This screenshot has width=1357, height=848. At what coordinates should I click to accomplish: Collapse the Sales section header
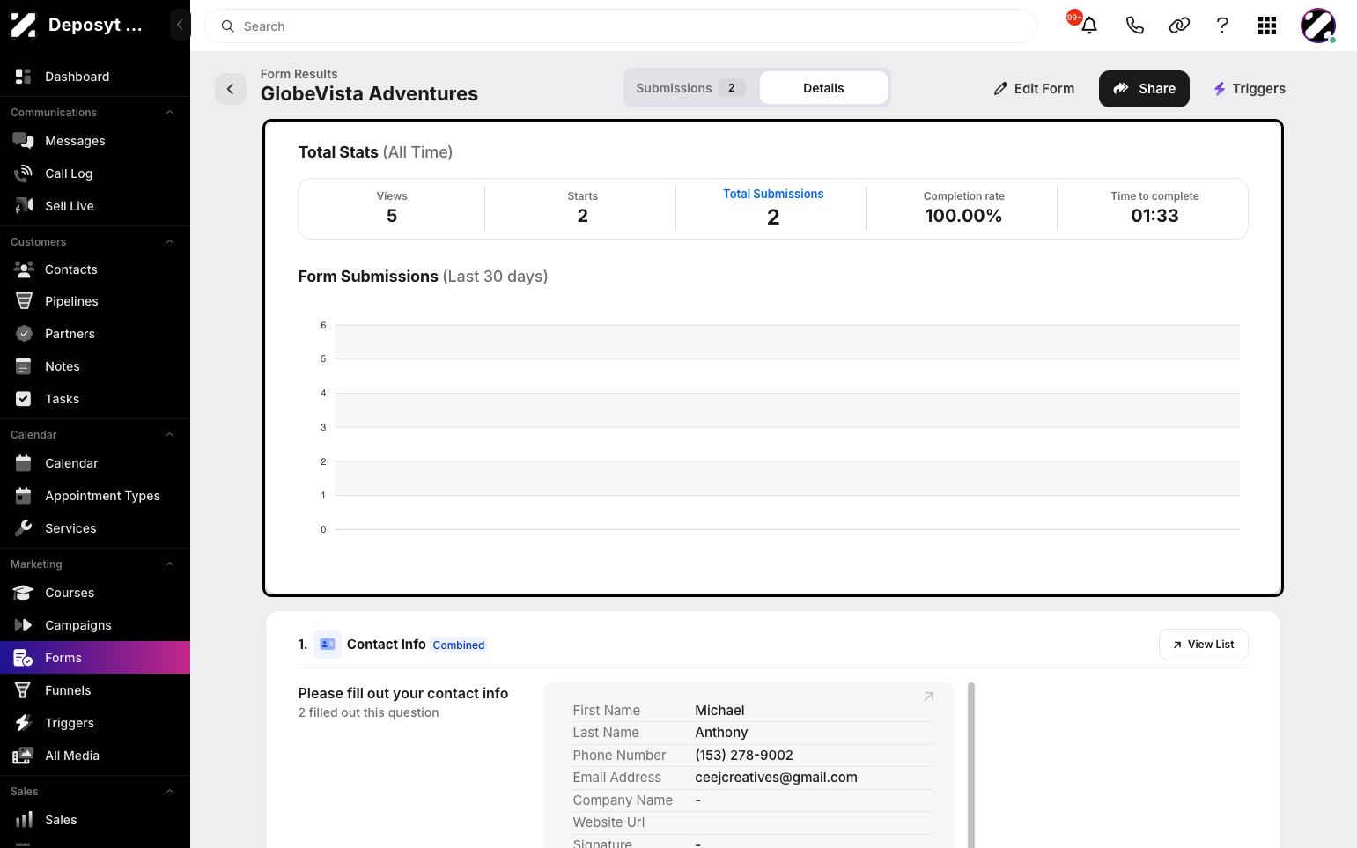point(170,792)
